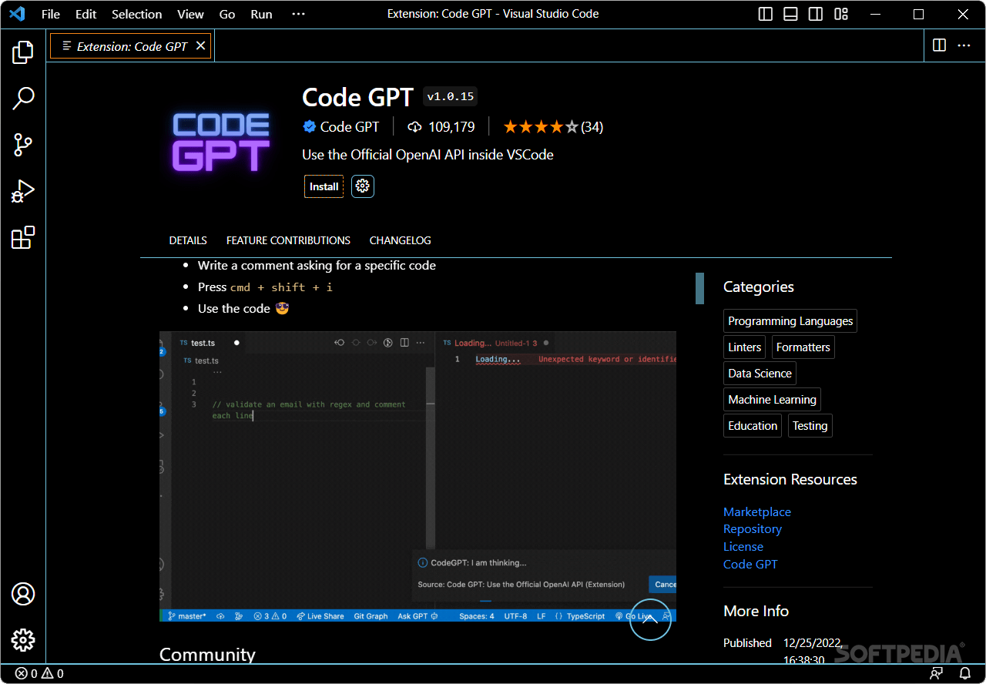Open the Explorer view in activity bar
This screenshot has width=986, height=684.
coord(23,52)
